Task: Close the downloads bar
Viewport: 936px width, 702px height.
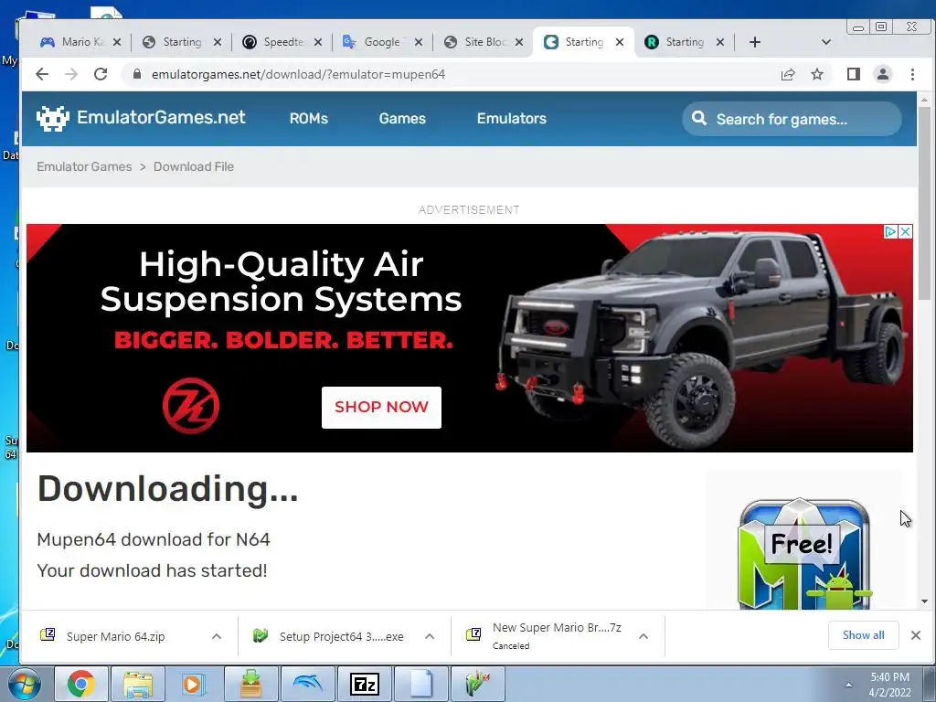Action: click(x=916, y=635)
